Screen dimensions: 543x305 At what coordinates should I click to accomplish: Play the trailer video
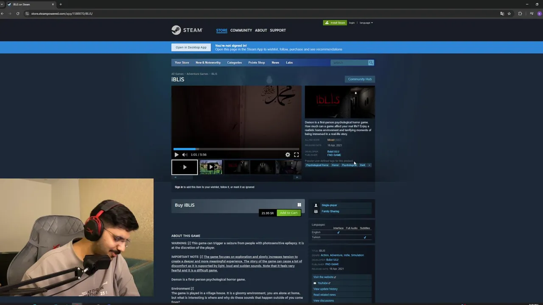coord(176,155)
